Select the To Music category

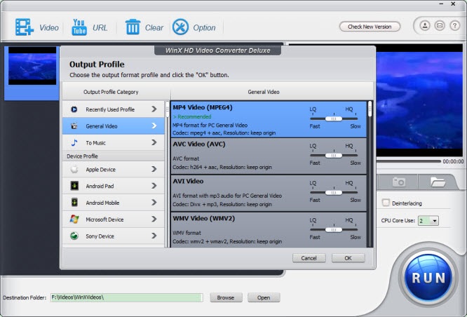coord(113,143)
